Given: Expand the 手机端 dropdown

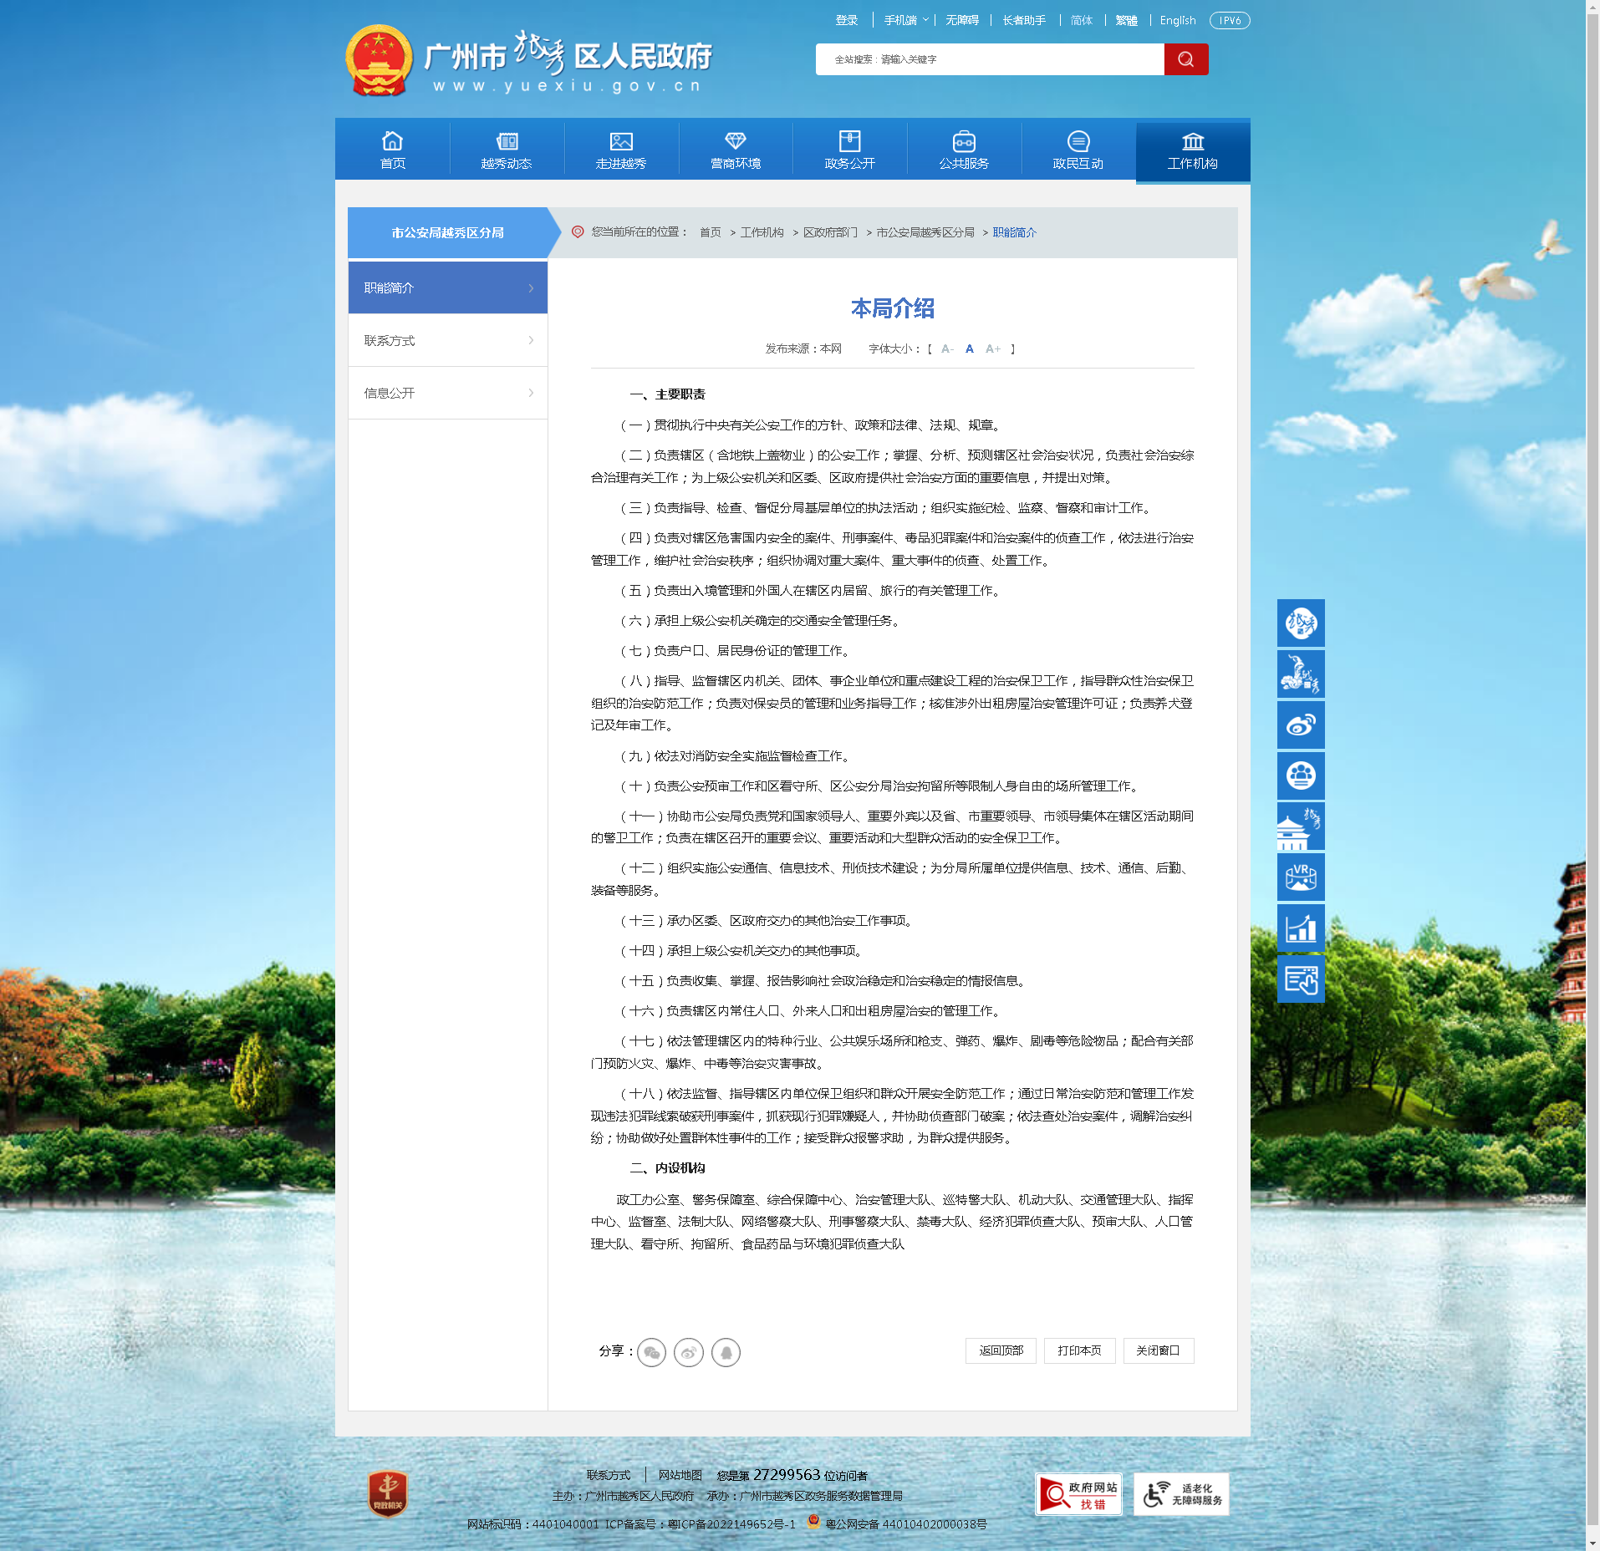Looking at the screenshot, I should [x=906, y=20].
